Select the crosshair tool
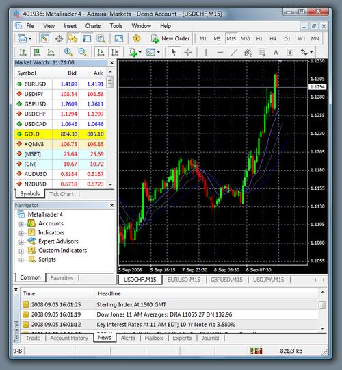 pyautogui.click(x=187, y=52)
